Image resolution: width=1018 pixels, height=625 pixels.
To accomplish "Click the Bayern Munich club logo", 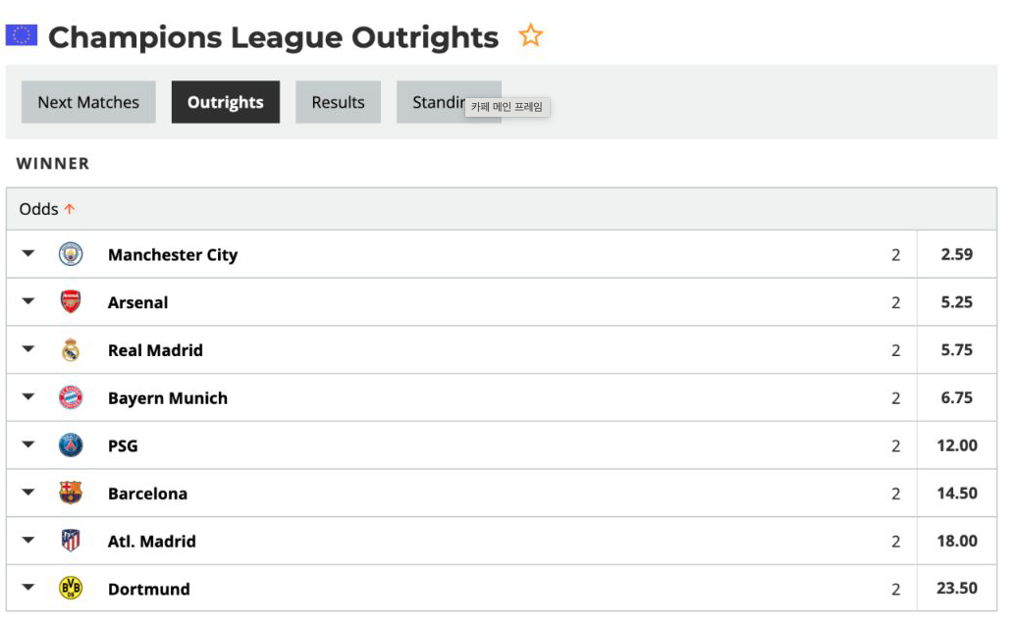I will point(71,398).
